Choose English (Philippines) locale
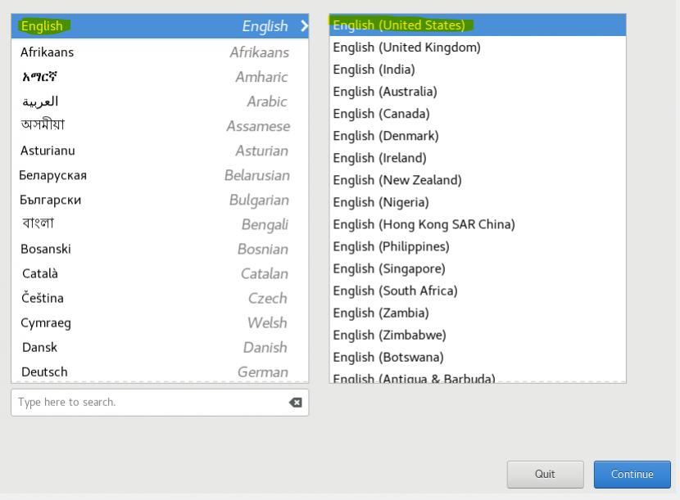This screenshot has height=500, width=680. tap(478, 246)
